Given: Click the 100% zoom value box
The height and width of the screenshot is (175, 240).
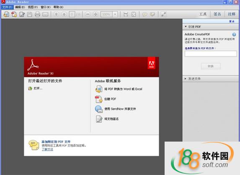Looking at the screenshot, I should click(x=106, y=14).
